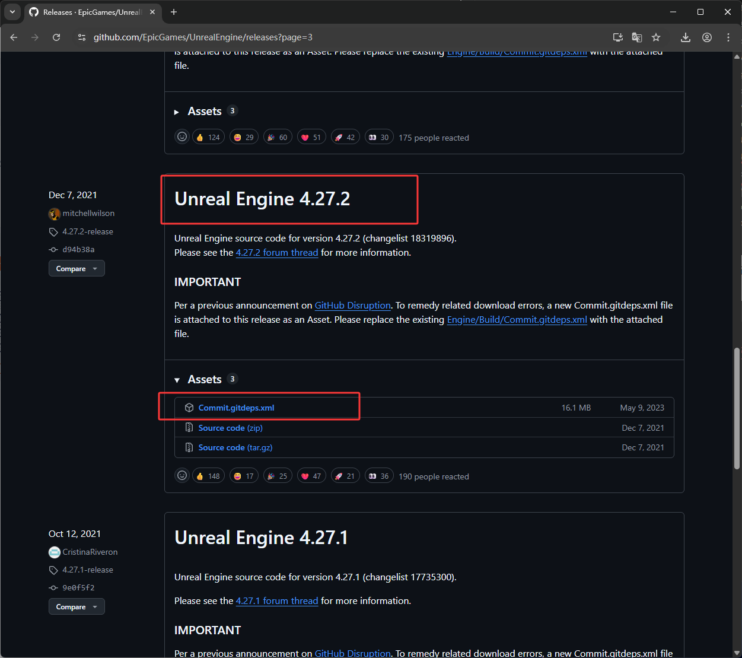Go back to previous page

coord(14,37)
